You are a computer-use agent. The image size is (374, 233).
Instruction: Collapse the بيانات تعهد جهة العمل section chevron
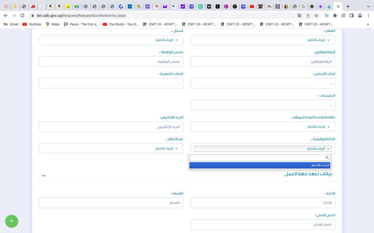coord(44,176)
